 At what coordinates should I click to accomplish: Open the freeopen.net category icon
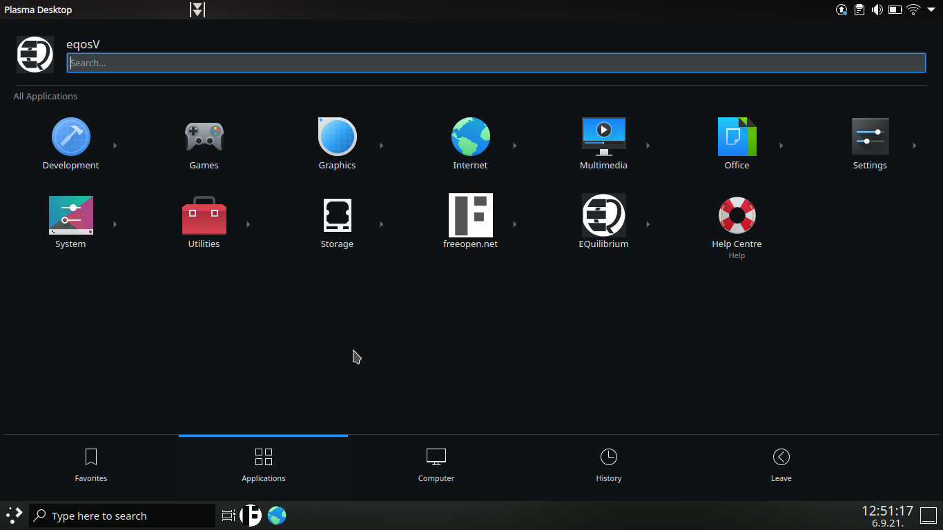point(470,215)
